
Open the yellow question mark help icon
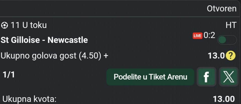point(231,56)
